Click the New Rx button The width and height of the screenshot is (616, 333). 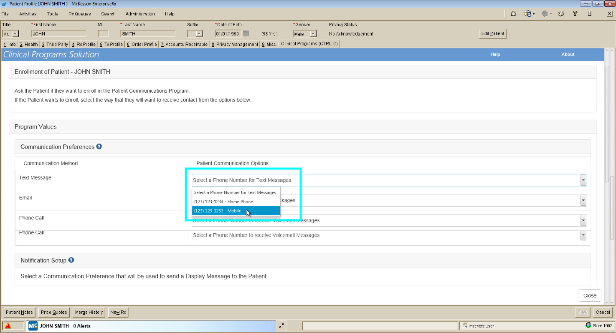(118, 312)
